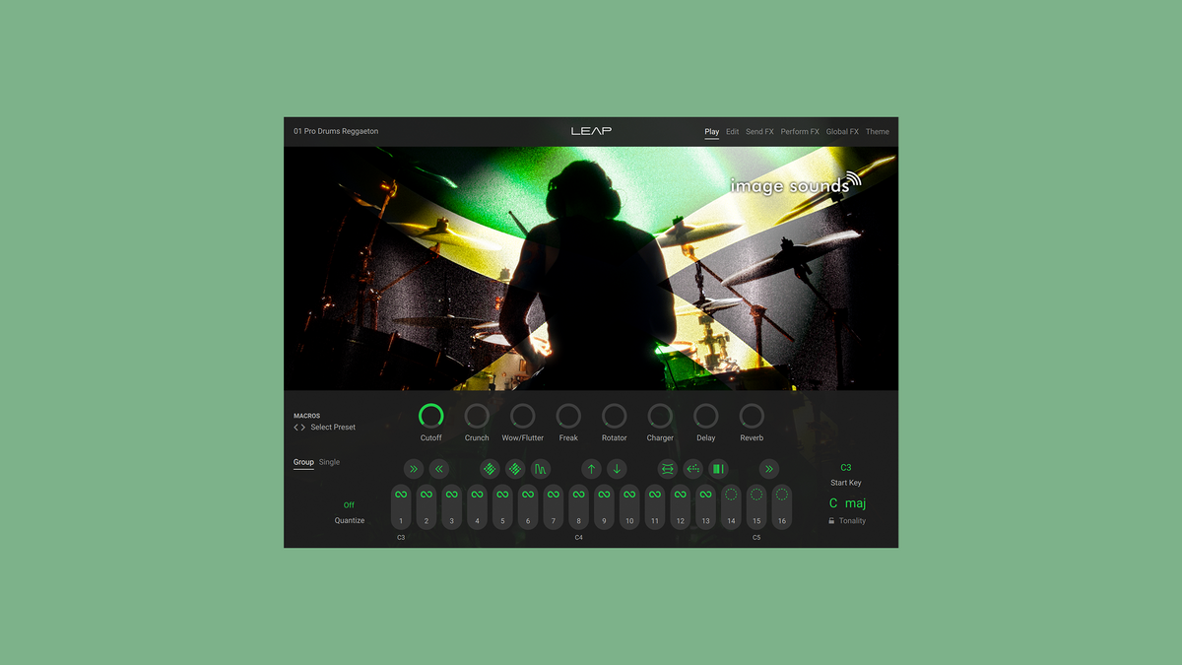This screenshot has width=1182, height=665.
Task: Click the Charger macro knob
Action: (x=660, y=416)
